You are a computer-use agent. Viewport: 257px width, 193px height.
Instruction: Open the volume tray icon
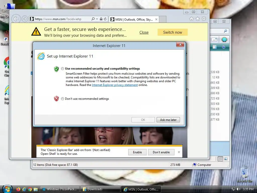click(x=238, y=189)
